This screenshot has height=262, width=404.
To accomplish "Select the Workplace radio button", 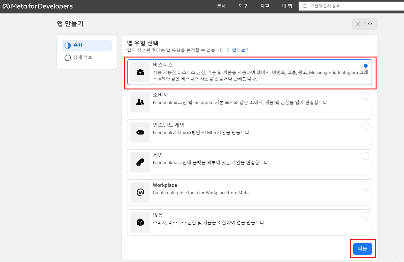I will (x=366, y=186).
